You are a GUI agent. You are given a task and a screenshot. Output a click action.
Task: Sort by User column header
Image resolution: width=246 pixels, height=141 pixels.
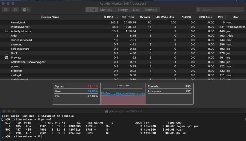(236, 17)
